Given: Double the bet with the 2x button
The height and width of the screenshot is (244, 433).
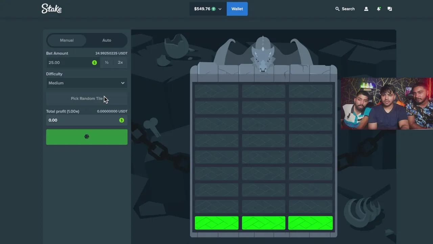Looking at the screenshot, I should [120, 63].
